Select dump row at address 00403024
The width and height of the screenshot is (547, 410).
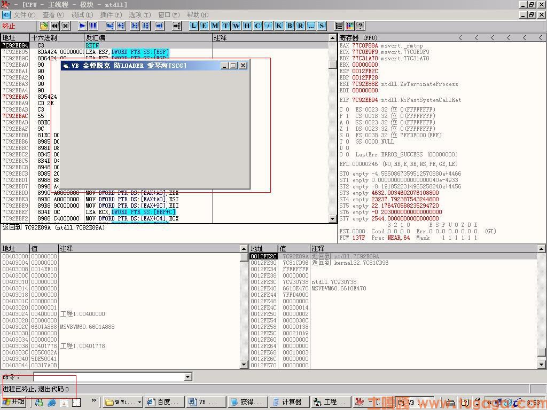pos(120,314)
